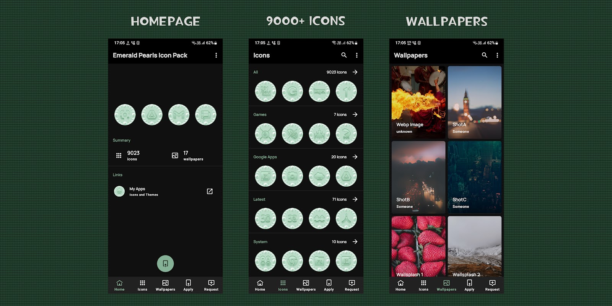
Task: Open the Wallsplash 1 strawberries wallpaper
Action: click(418, 246)
